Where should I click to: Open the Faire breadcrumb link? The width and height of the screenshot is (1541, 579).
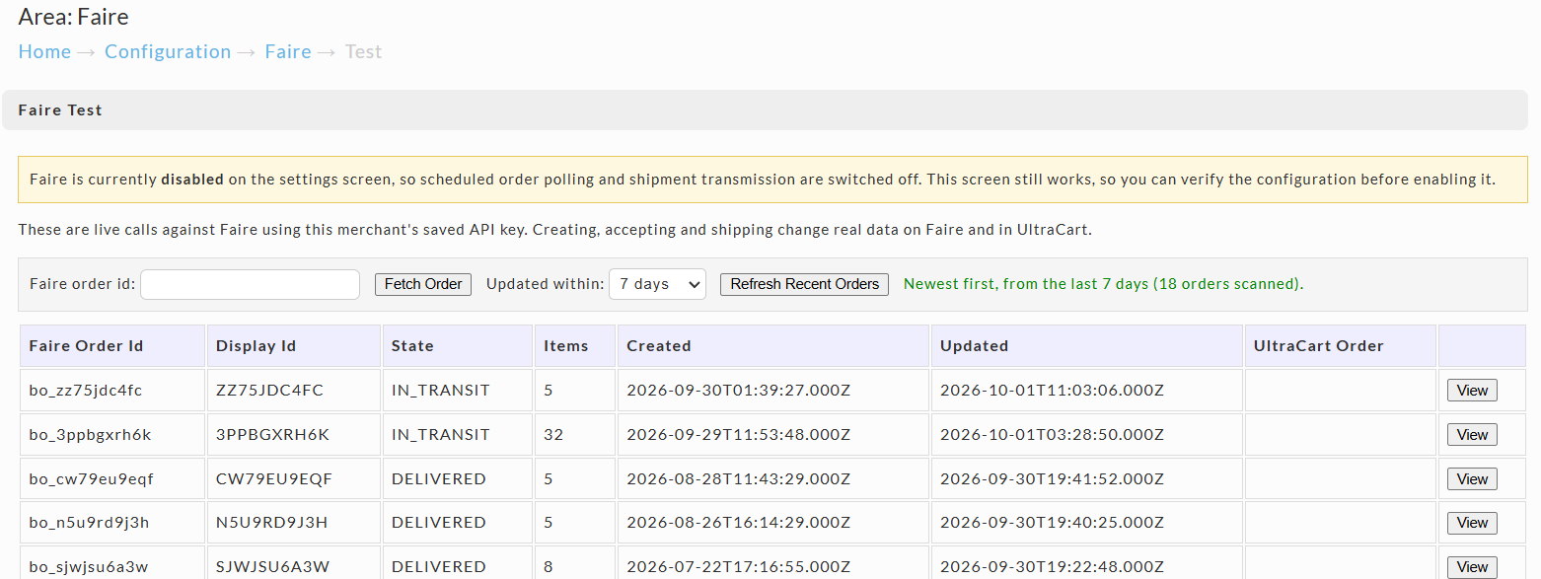288,51
